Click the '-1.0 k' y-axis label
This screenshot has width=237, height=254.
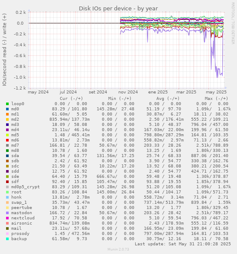point(19,77)
